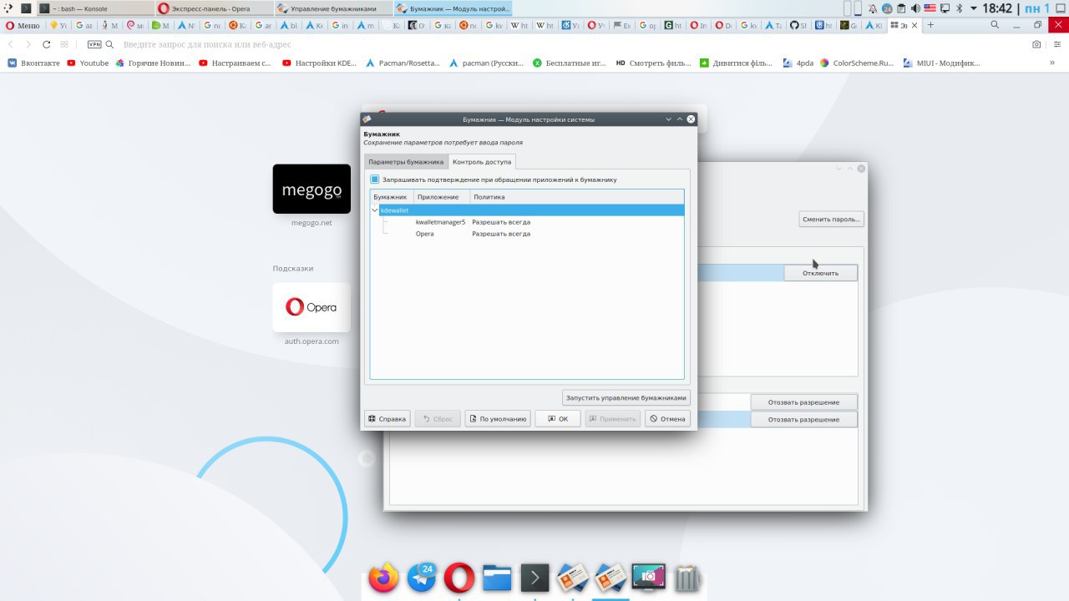This screenshot has width=1069, height=601.
Task: Open the megogo speed dial thumbnail
Action: [x=312, y=189]
